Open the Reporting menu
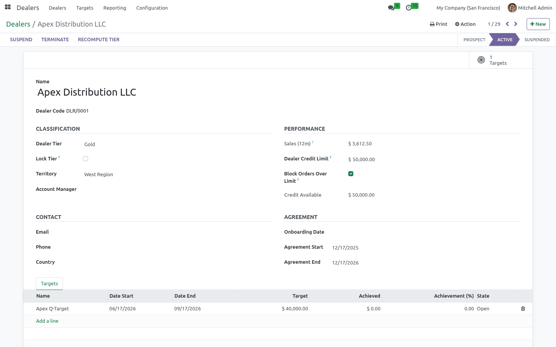This screenshot has height=347, width=556. tap(115, 8)
